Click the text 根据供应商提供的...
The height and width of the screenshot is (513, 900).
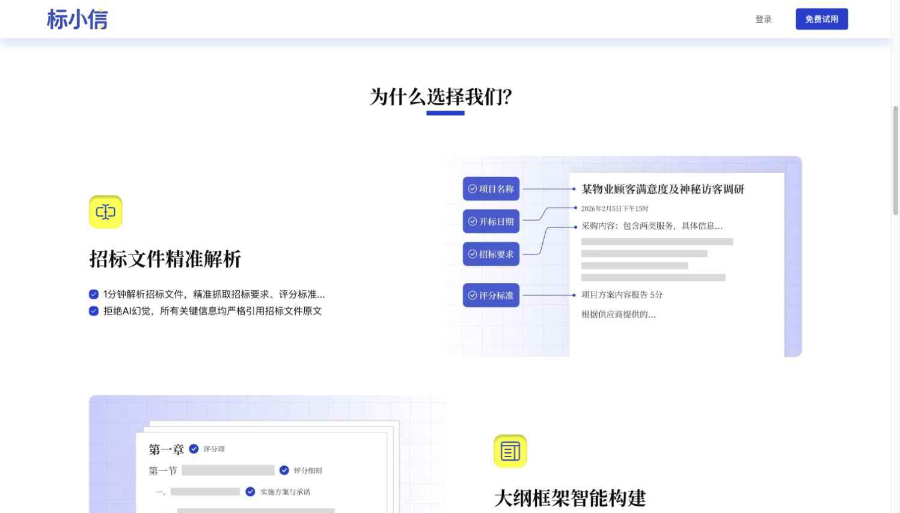[619, 315]
